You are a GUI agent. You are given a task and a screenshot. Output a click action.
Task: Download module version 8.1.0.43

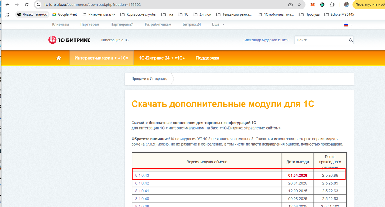142,175
